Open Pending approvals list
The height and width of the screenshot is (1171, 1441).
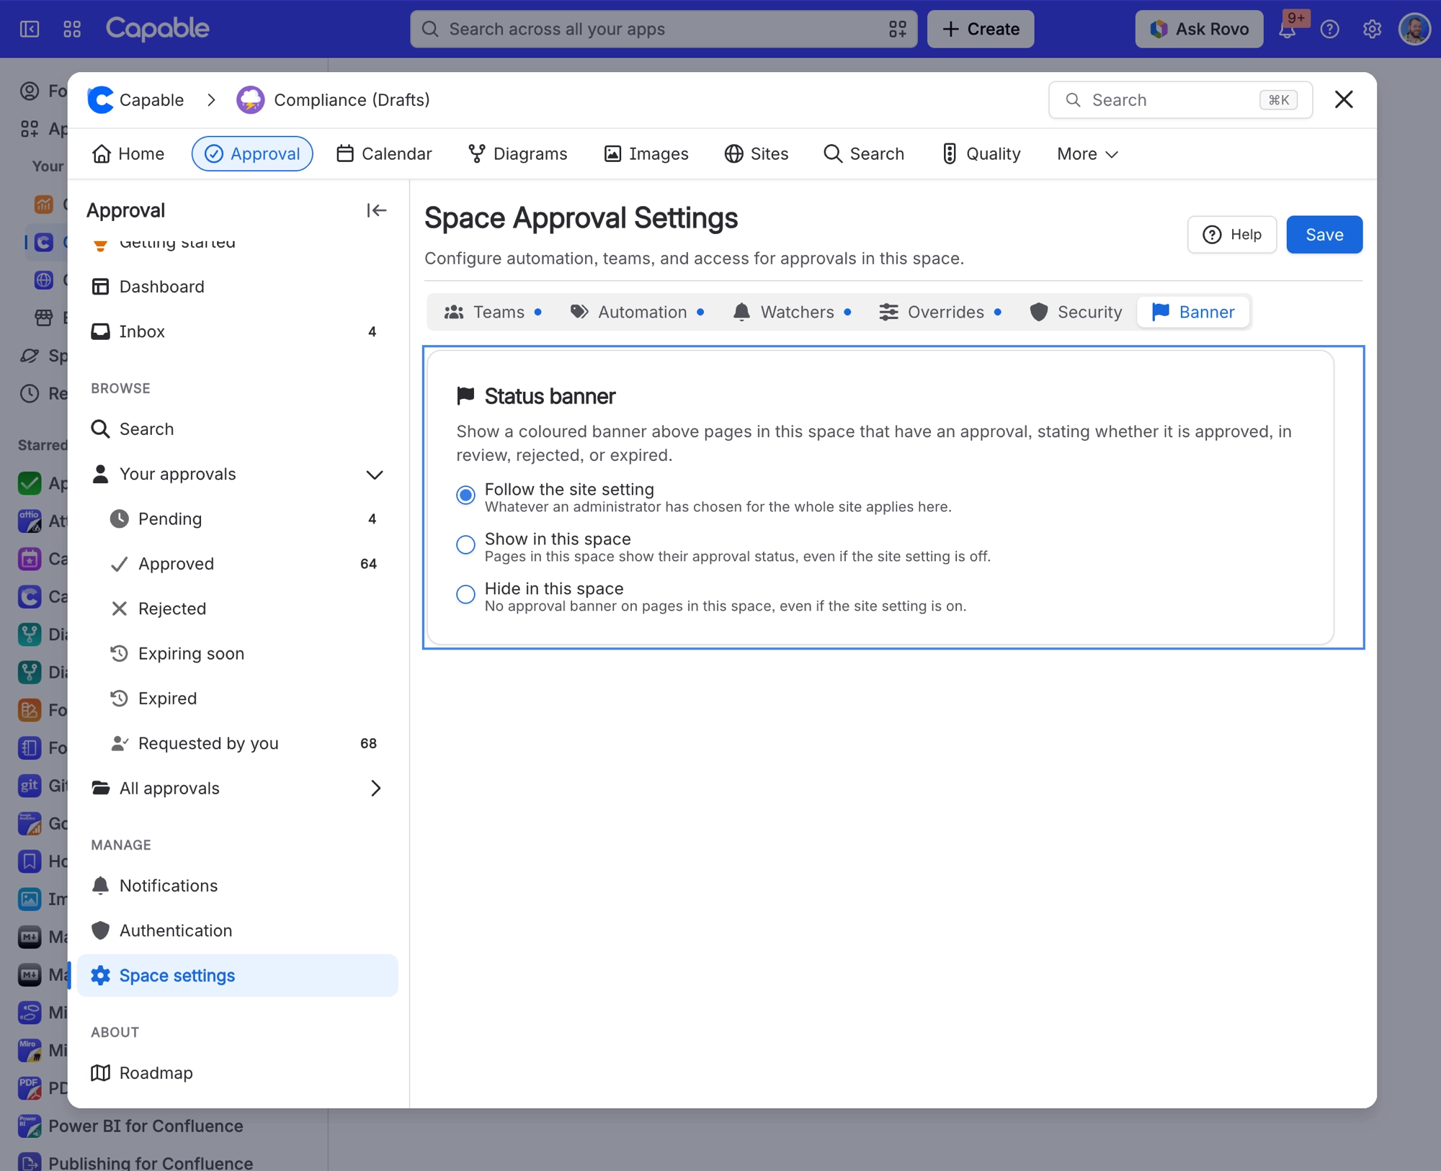click(x=237, y=519)
